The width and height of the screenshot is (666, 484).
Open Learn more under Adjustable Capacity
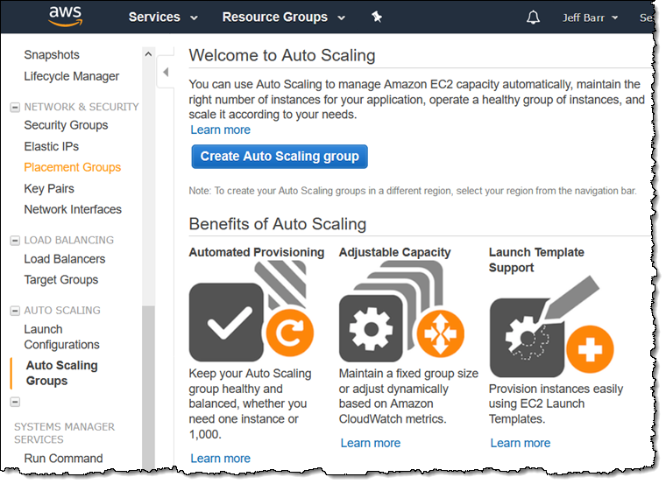pos(371,443)
